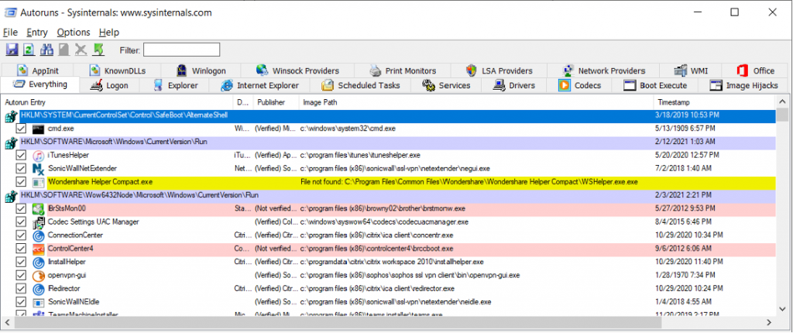Uncheck Codec Settings UAC Manager
793x333 pixels.
[x=21, y=221]
